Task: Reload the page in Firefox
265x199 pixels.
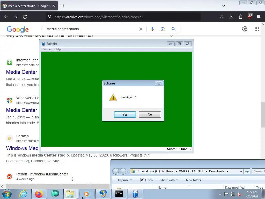Action: [x=25, y=17]
